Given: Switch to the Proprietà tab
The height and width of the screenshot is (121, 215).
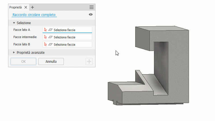Looking at the screenshot, I should (x=15, y=7).
